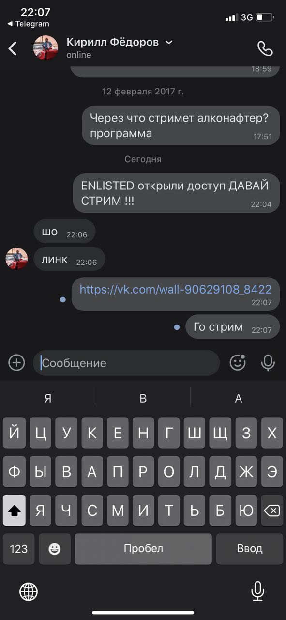286x620 pixels.
Task: Expand chevron next to Кирилл Фёдоров
Action: (x=169, y=42)
